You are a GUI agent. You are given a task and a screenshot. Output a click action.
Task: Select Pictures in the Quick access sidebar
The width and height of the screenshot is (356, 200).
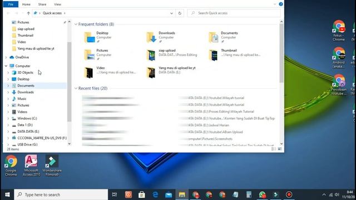pyautogui.click(x=23, y=22)
